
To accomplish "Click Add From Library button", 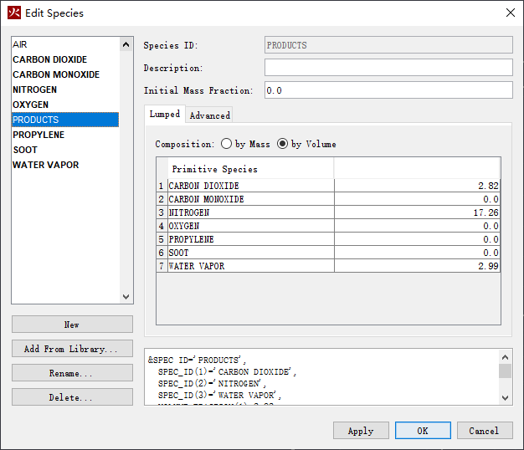I will click(x=72, y=349).
